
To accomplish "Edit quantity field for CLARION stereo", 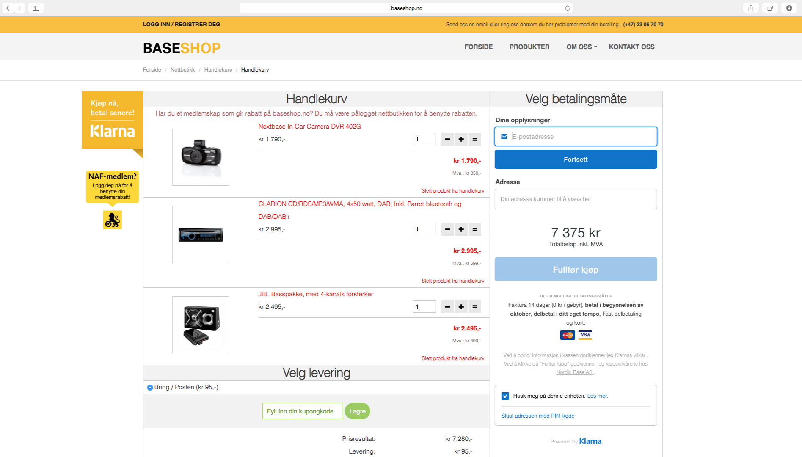I will click(424, 229).
